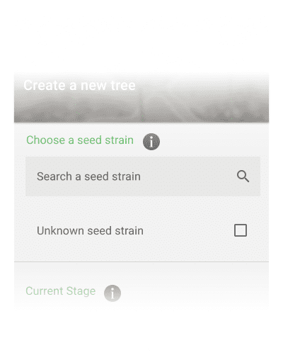Image resolution: width=283 pixels, height=355 pixels.
Task: Click the faded "i" icon near Current Stage
Action: click(x=112, y=293)
